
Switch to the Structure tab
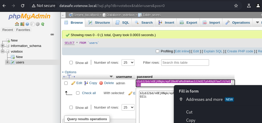click(99, 23)
